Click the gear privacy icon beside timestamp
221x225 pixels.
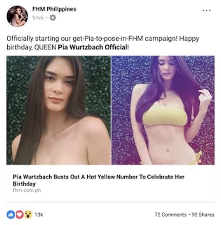tap(53, 18)
